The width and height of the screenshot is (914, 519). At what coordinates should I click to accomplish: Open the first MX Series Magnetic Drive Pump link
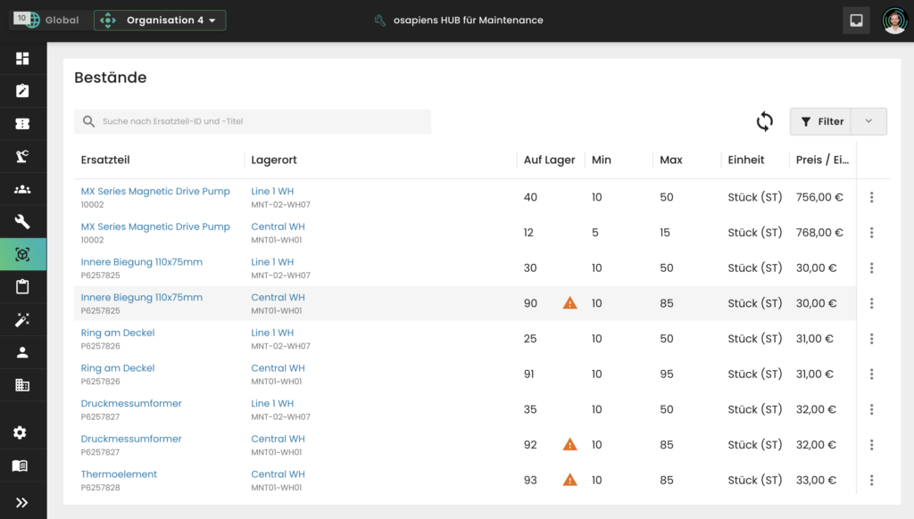[x=155, y=192]
